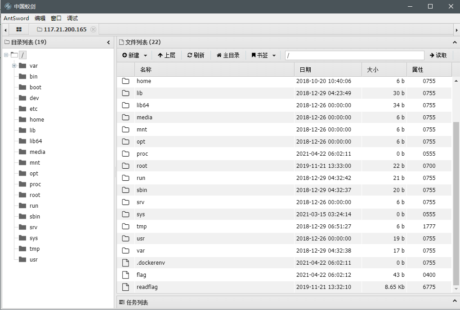Open the 书签 bookmarks dropdown
460x310 pixels.
pyautogui.click(x=263, y=55)
